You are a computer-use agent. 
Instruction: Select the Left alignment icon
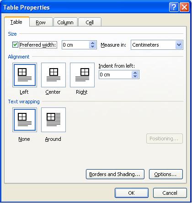click(x=25, y=75)
